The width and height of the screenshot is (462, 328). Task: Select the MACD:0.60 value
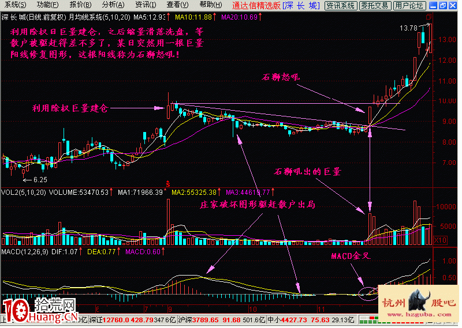(x=143, y=252)
